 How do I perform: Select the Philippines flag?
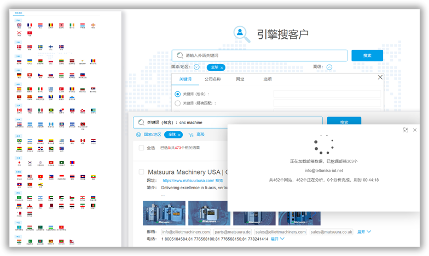[x=51, y=176]
